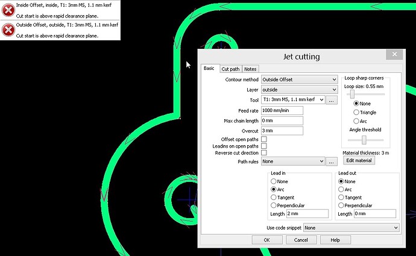Select None for loop sharp corners
Screen dimensions: 416x256
coord(356,104)
